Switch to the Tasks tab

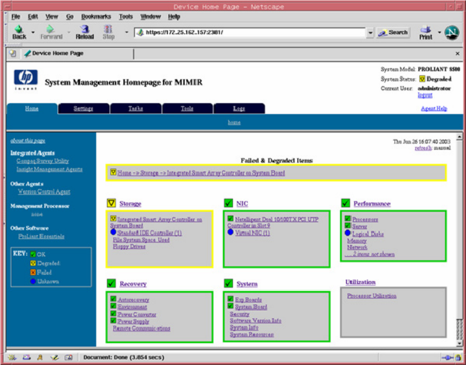pos(136,108)
